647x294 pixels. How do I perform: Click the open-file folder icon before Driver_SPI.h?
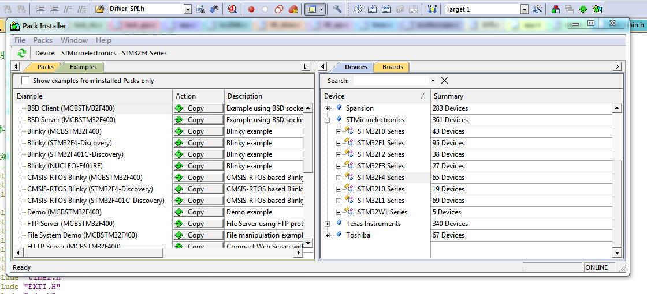[x=99, y=9]
